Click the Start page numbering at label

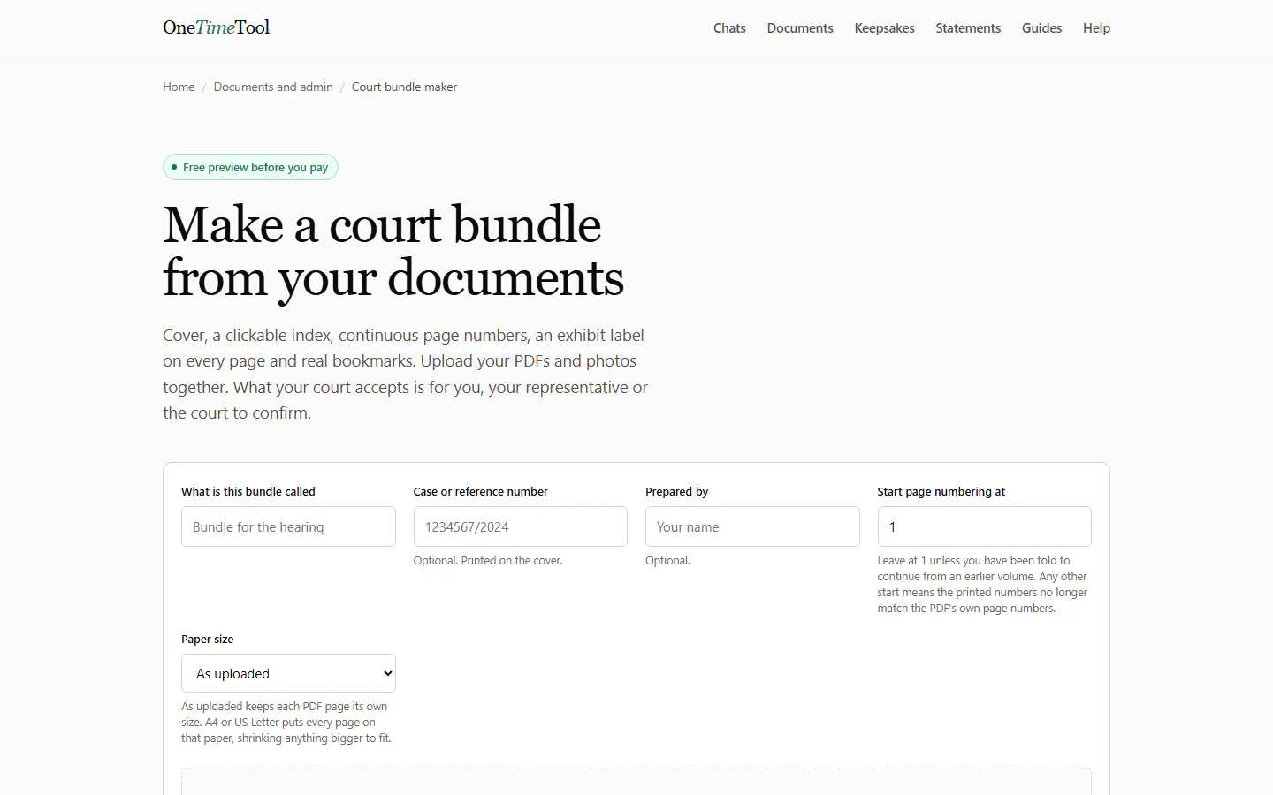tap(941, 491)
